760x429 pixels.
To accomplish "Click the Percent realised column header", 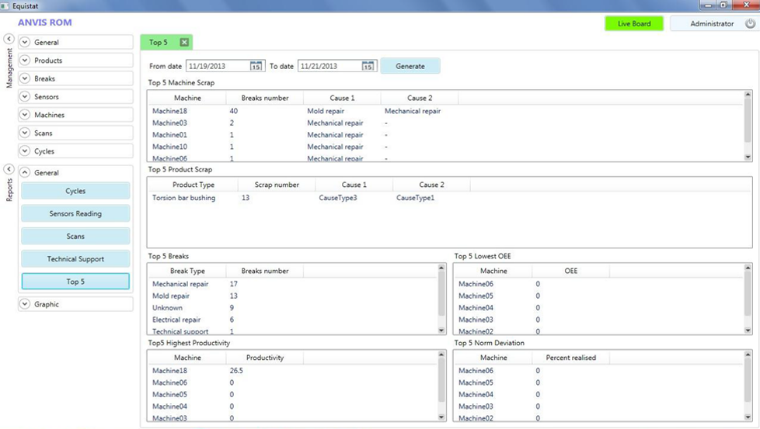I will point(571,358).
